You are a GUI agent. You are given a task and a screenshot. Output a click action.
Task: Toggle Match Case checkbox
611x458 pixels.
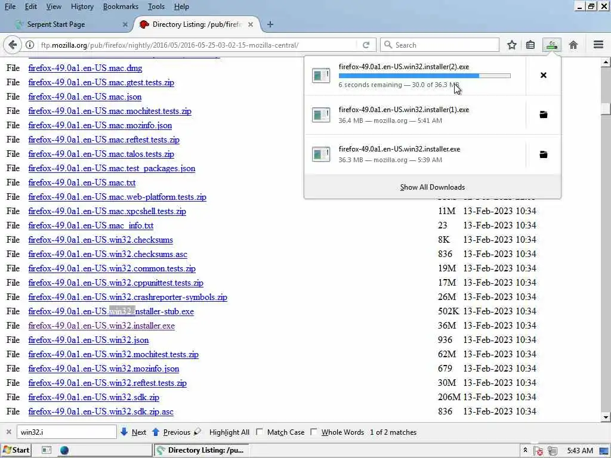pos(260,432)
